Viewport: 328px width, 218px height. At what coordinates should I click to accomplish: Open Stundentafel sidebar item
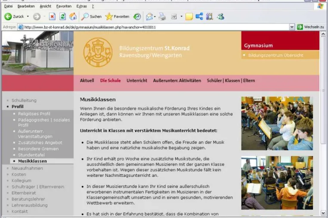(31, 155)
